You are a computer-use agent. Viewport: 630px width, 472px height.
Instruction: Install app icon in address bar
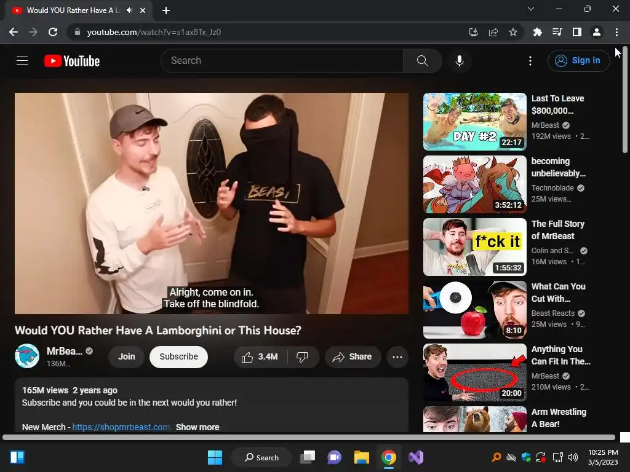pyautogui.click(x=473, y=32)
